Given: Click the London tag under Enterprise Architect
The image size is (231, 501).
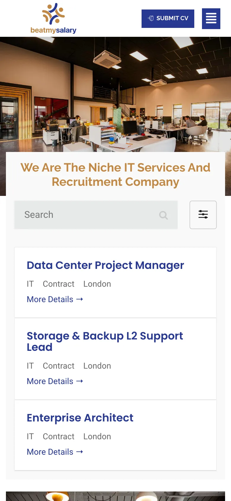Looking at the screenshot, I should [x=97, y=437].
